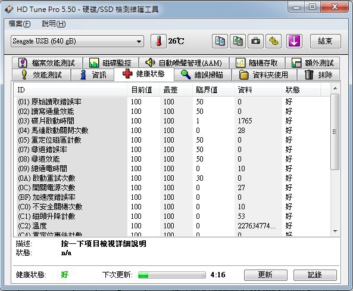
Task: Switch to the 資料夾使用 tab
Action: (x=264, y=75)
